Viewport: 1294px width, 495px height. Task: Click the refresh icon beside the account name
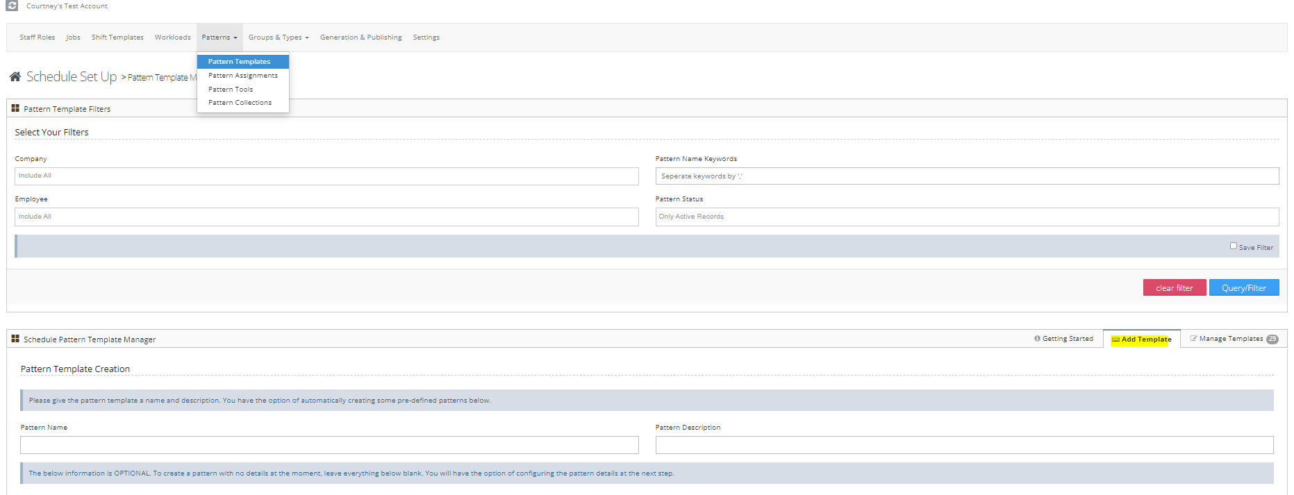12,6
